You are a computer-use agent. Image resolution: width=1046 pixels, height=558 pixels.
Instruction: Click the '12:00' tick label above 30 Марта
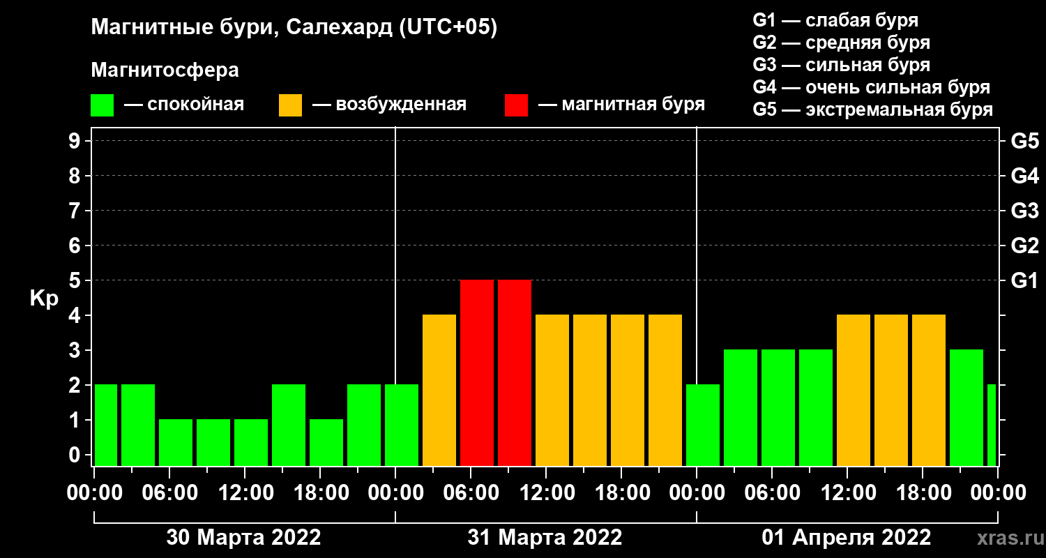tap(245, 493)
